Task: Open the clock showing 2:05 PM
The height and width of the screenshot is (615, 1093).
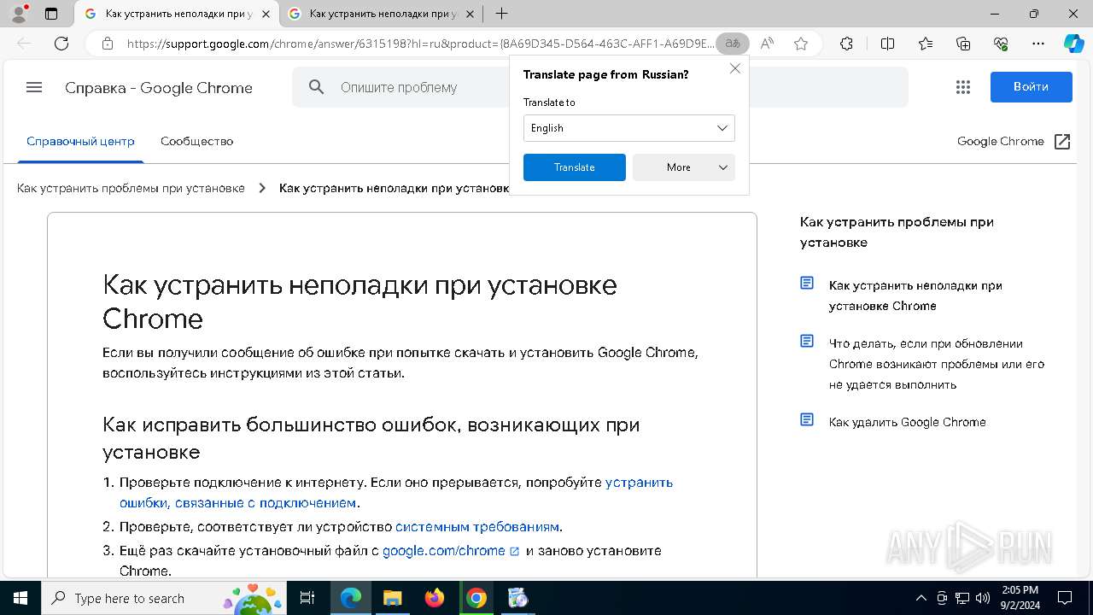Action: (1020, 598)
